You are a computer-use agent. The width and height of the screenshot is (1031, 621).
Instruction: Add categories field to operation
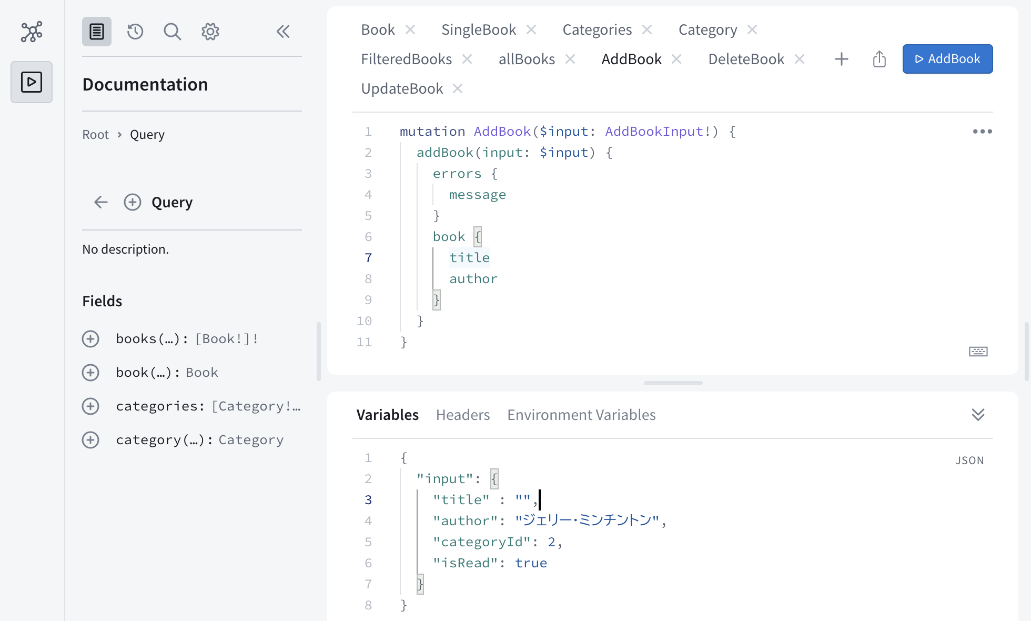click(x=90, y=406)
